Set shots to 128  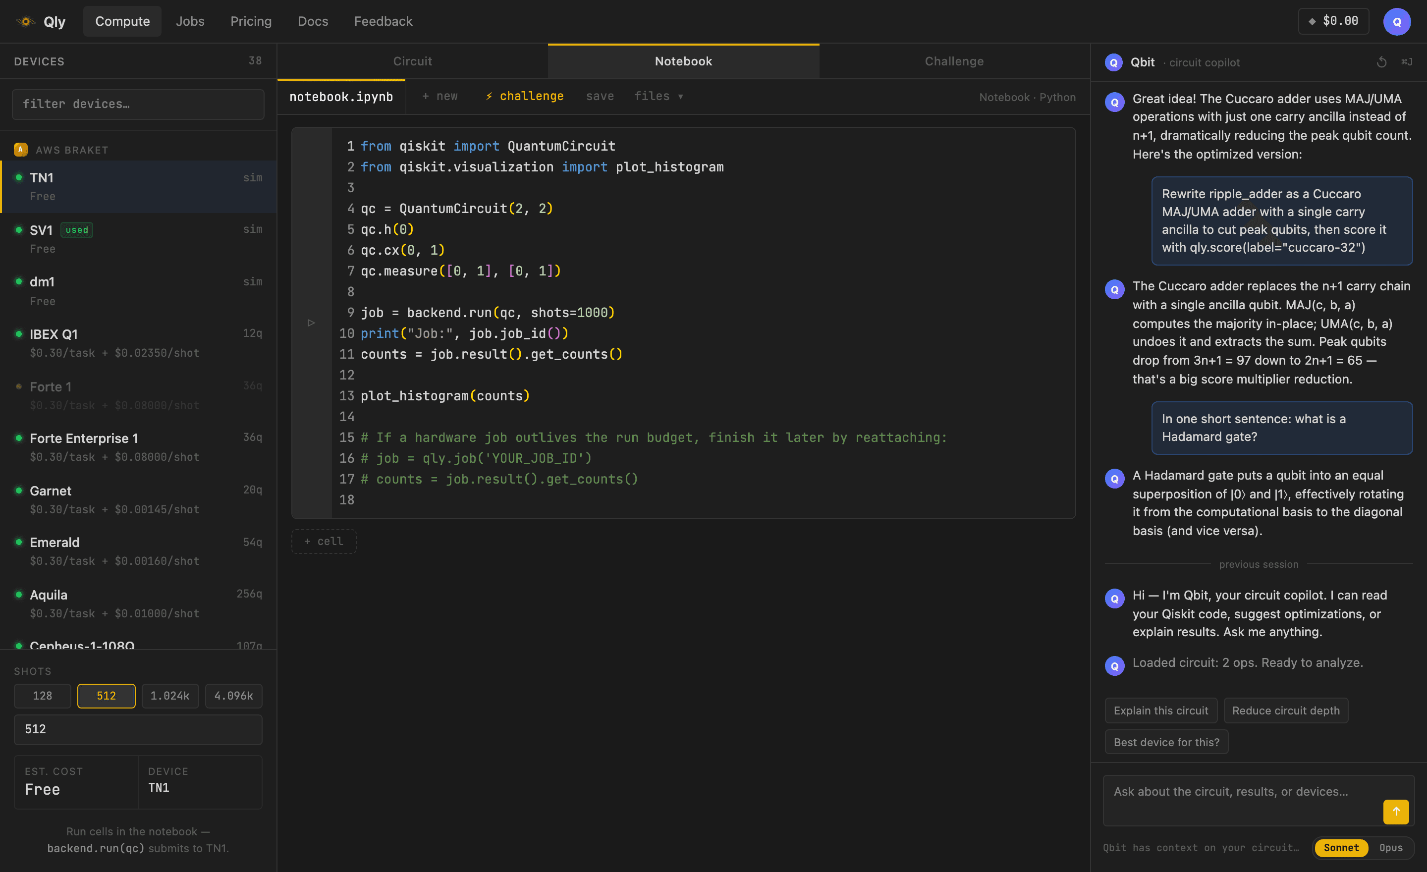click(42, 696)
